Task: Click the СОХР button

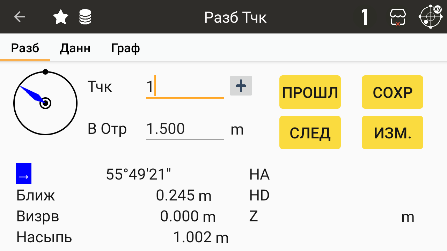Action: (x=393, y=92)
